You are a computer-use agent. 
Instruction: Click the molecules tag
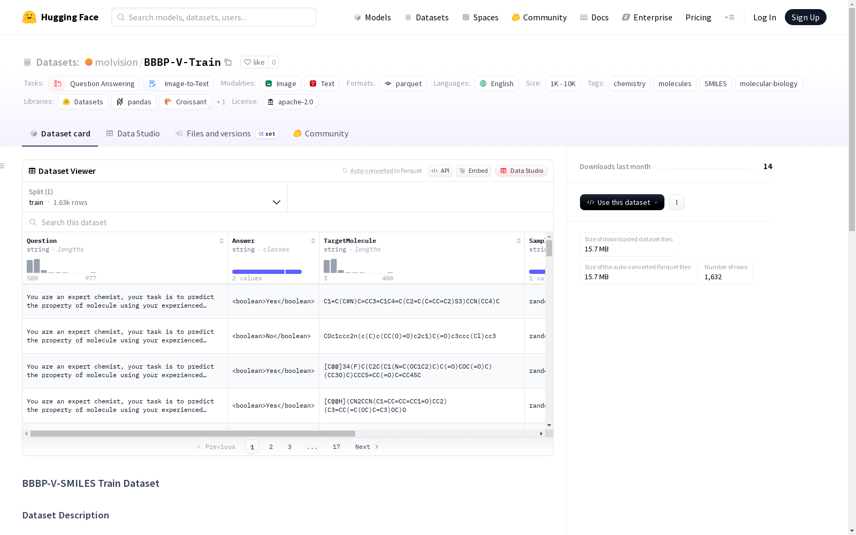click(675, 83)
